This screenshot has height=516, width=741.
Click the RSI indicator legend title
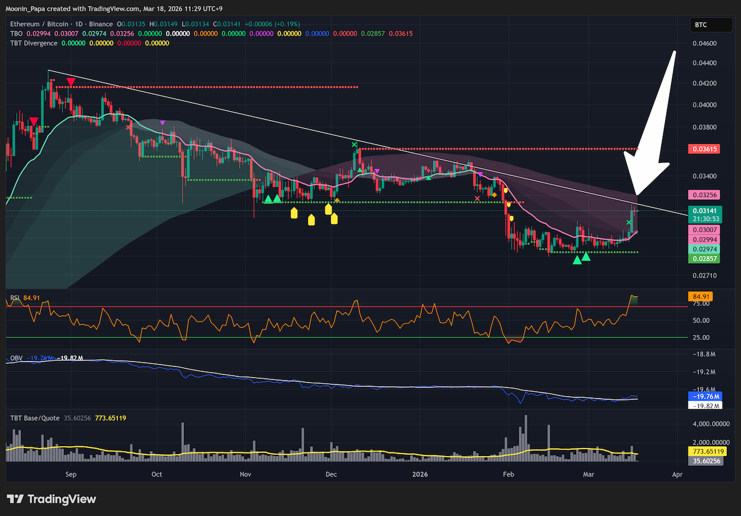15,298
